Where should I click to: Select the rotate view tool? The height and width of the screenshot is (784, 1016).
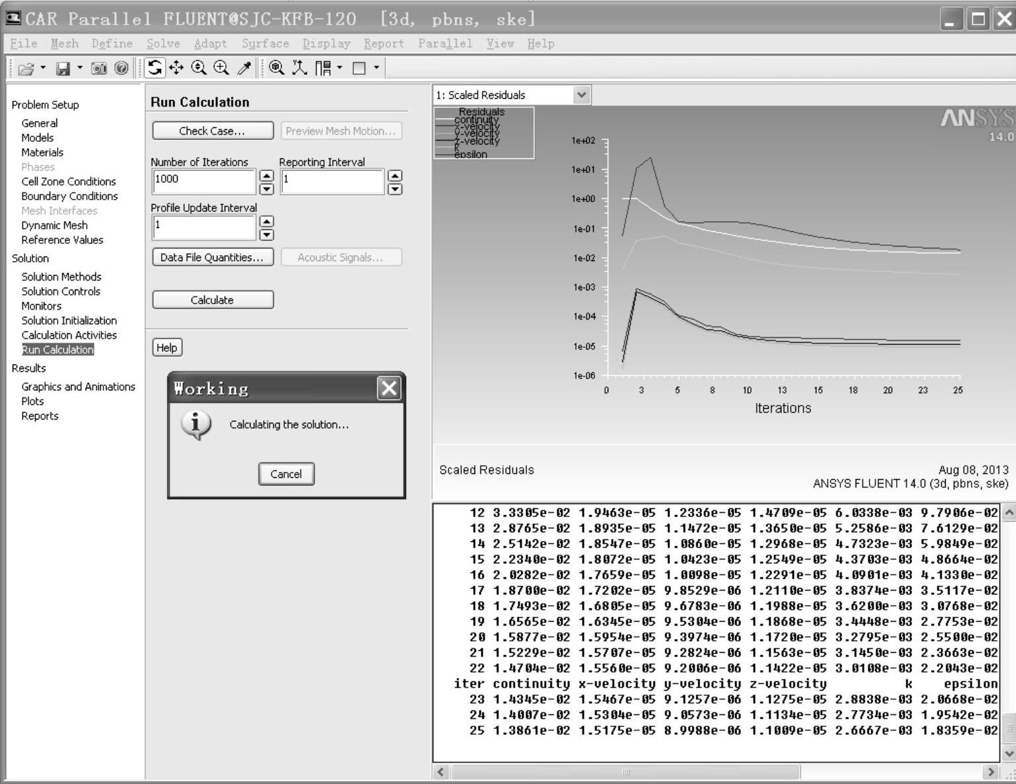tap(155, 68)
